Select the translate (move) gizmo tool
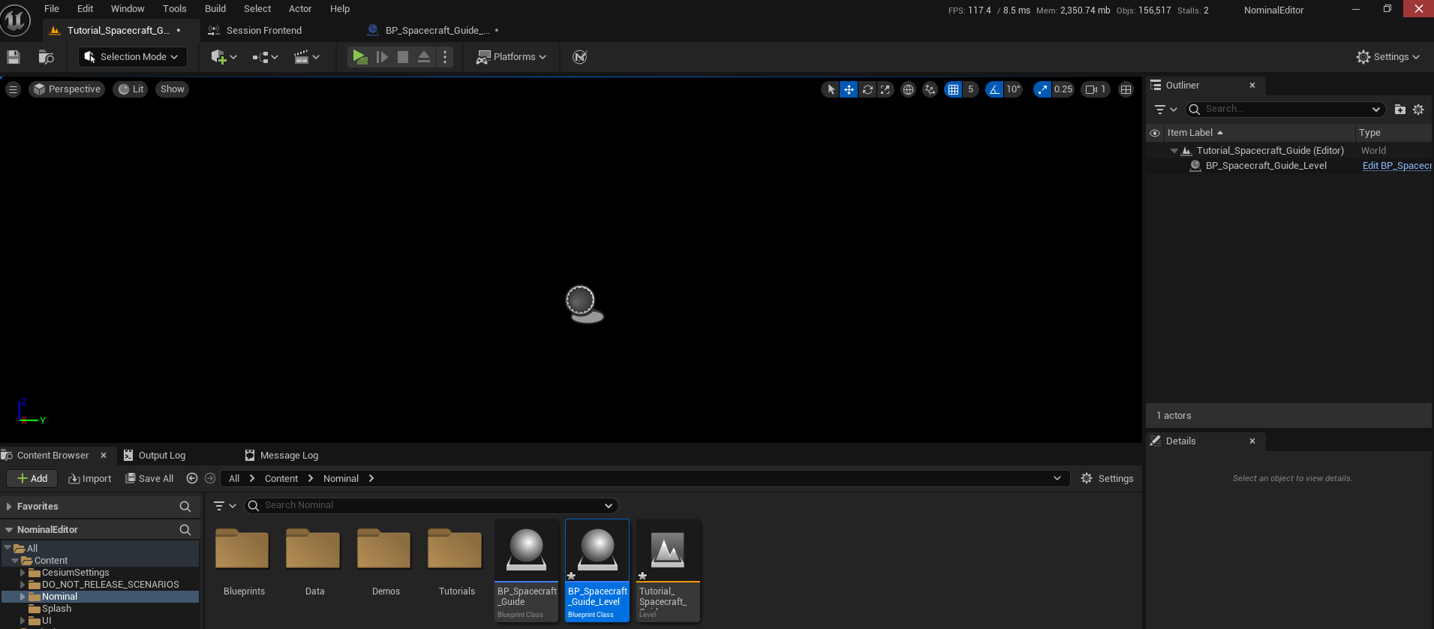The height and width of the screenshot is (629, 1434). point(849,89)
